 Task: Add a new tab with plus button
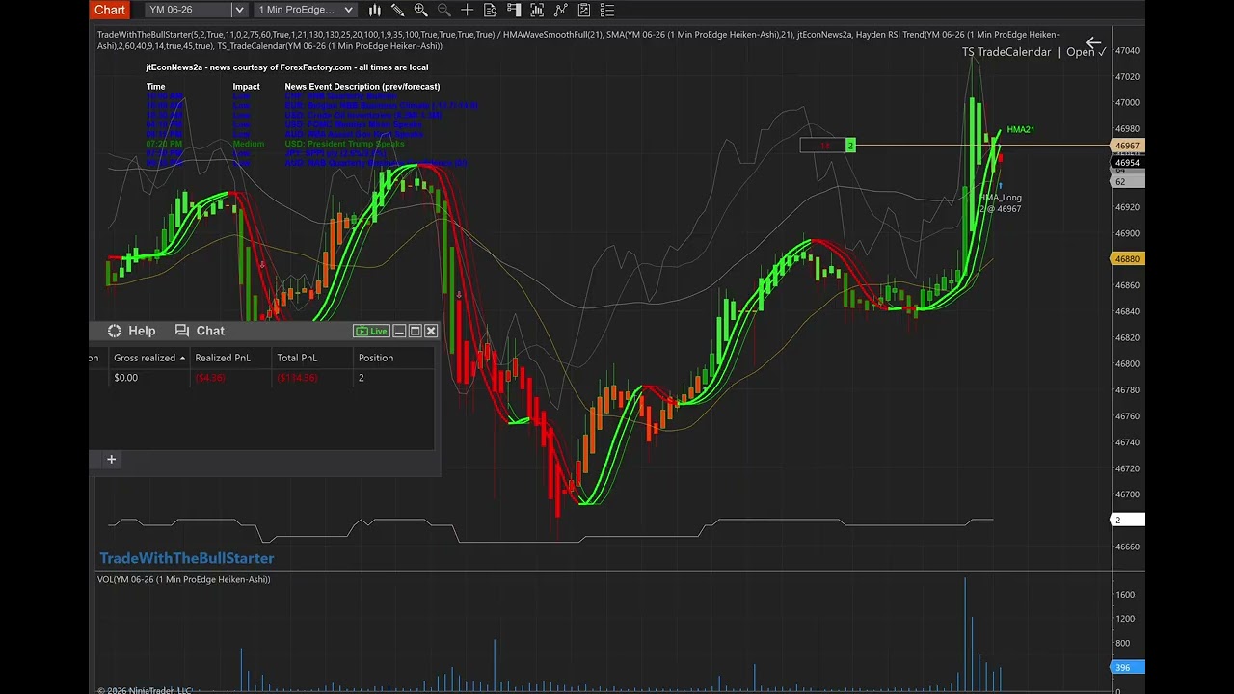111,460
